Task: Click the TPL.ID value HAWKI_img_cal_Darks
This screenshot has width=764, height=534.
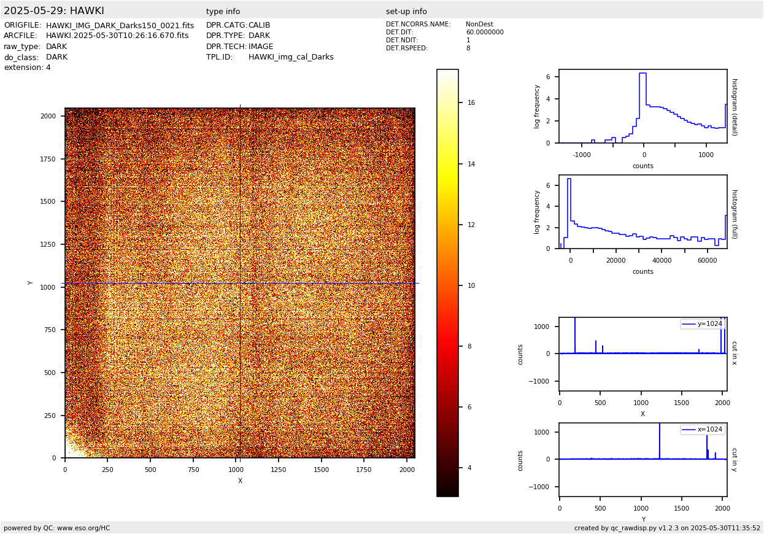Action: click(x=291, y=57)
